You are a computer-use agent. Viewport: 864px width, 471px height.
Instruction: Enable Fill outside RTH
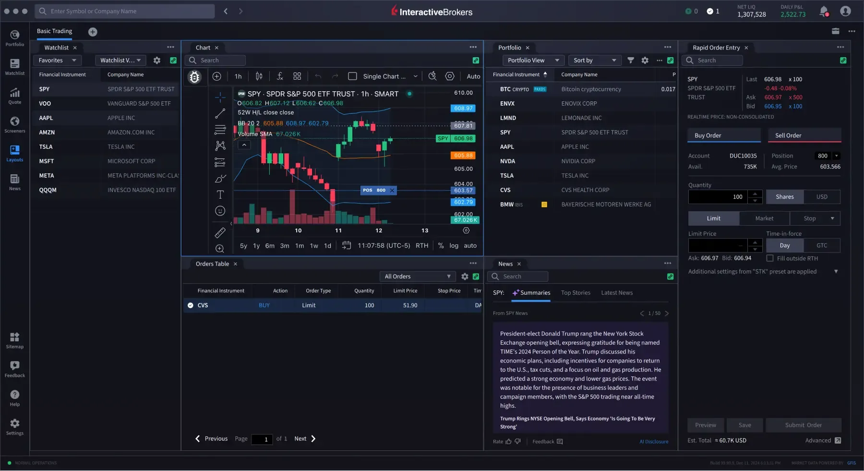pyautogui.click(x=769, y=258)
